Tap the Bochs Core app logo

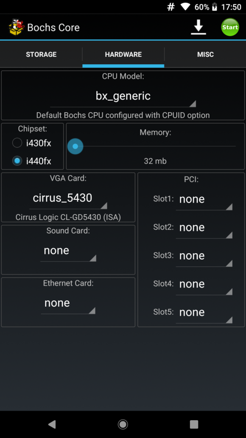17,27
